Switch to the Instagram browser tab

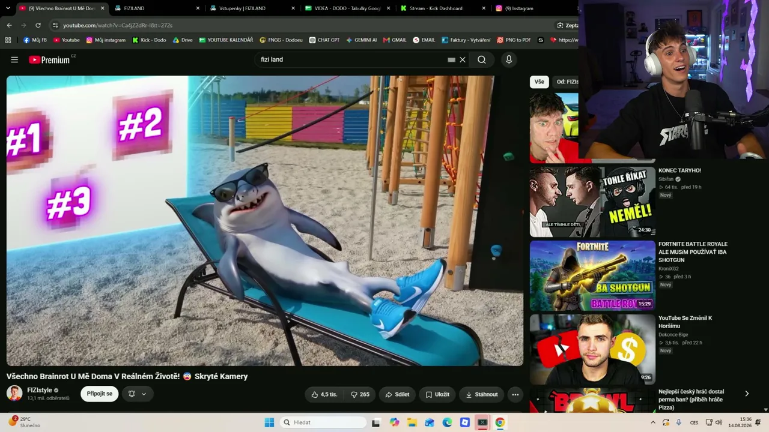coord(535,8)
